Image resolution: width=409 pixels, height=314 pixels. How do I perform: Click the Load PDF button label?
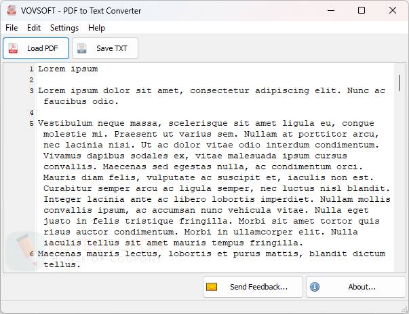click(43, 48)
